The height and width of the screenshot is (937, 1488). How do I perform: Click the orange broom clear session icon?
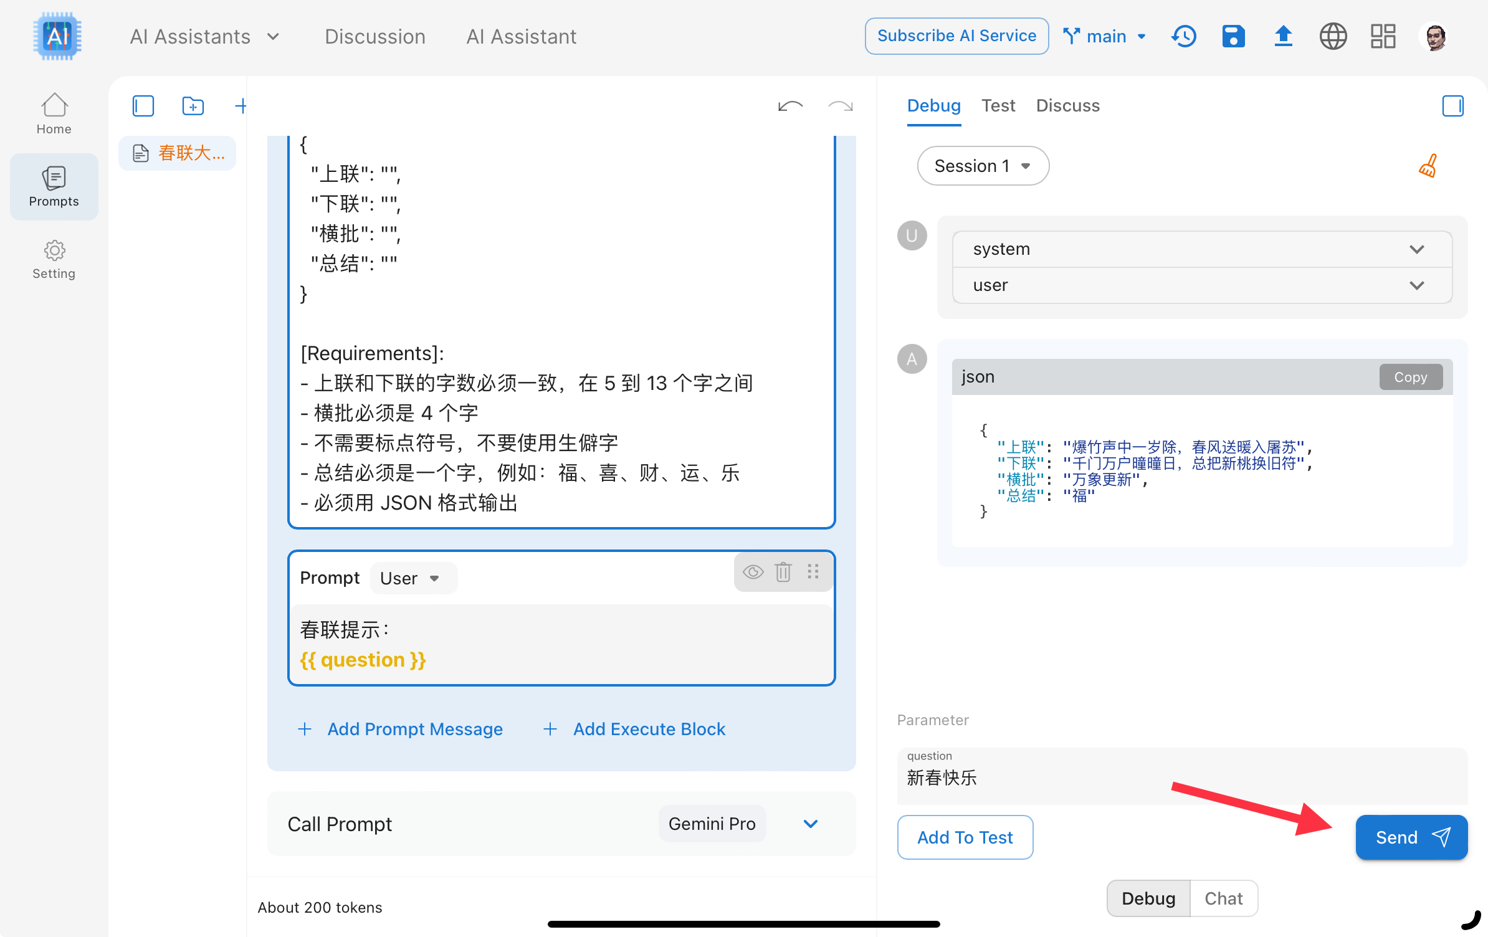(x=1428, y=166)
